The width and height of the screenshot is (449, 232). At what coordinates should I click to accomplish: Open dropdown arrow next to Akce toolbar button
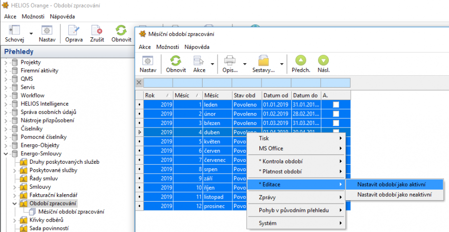(x=212, y=64)
